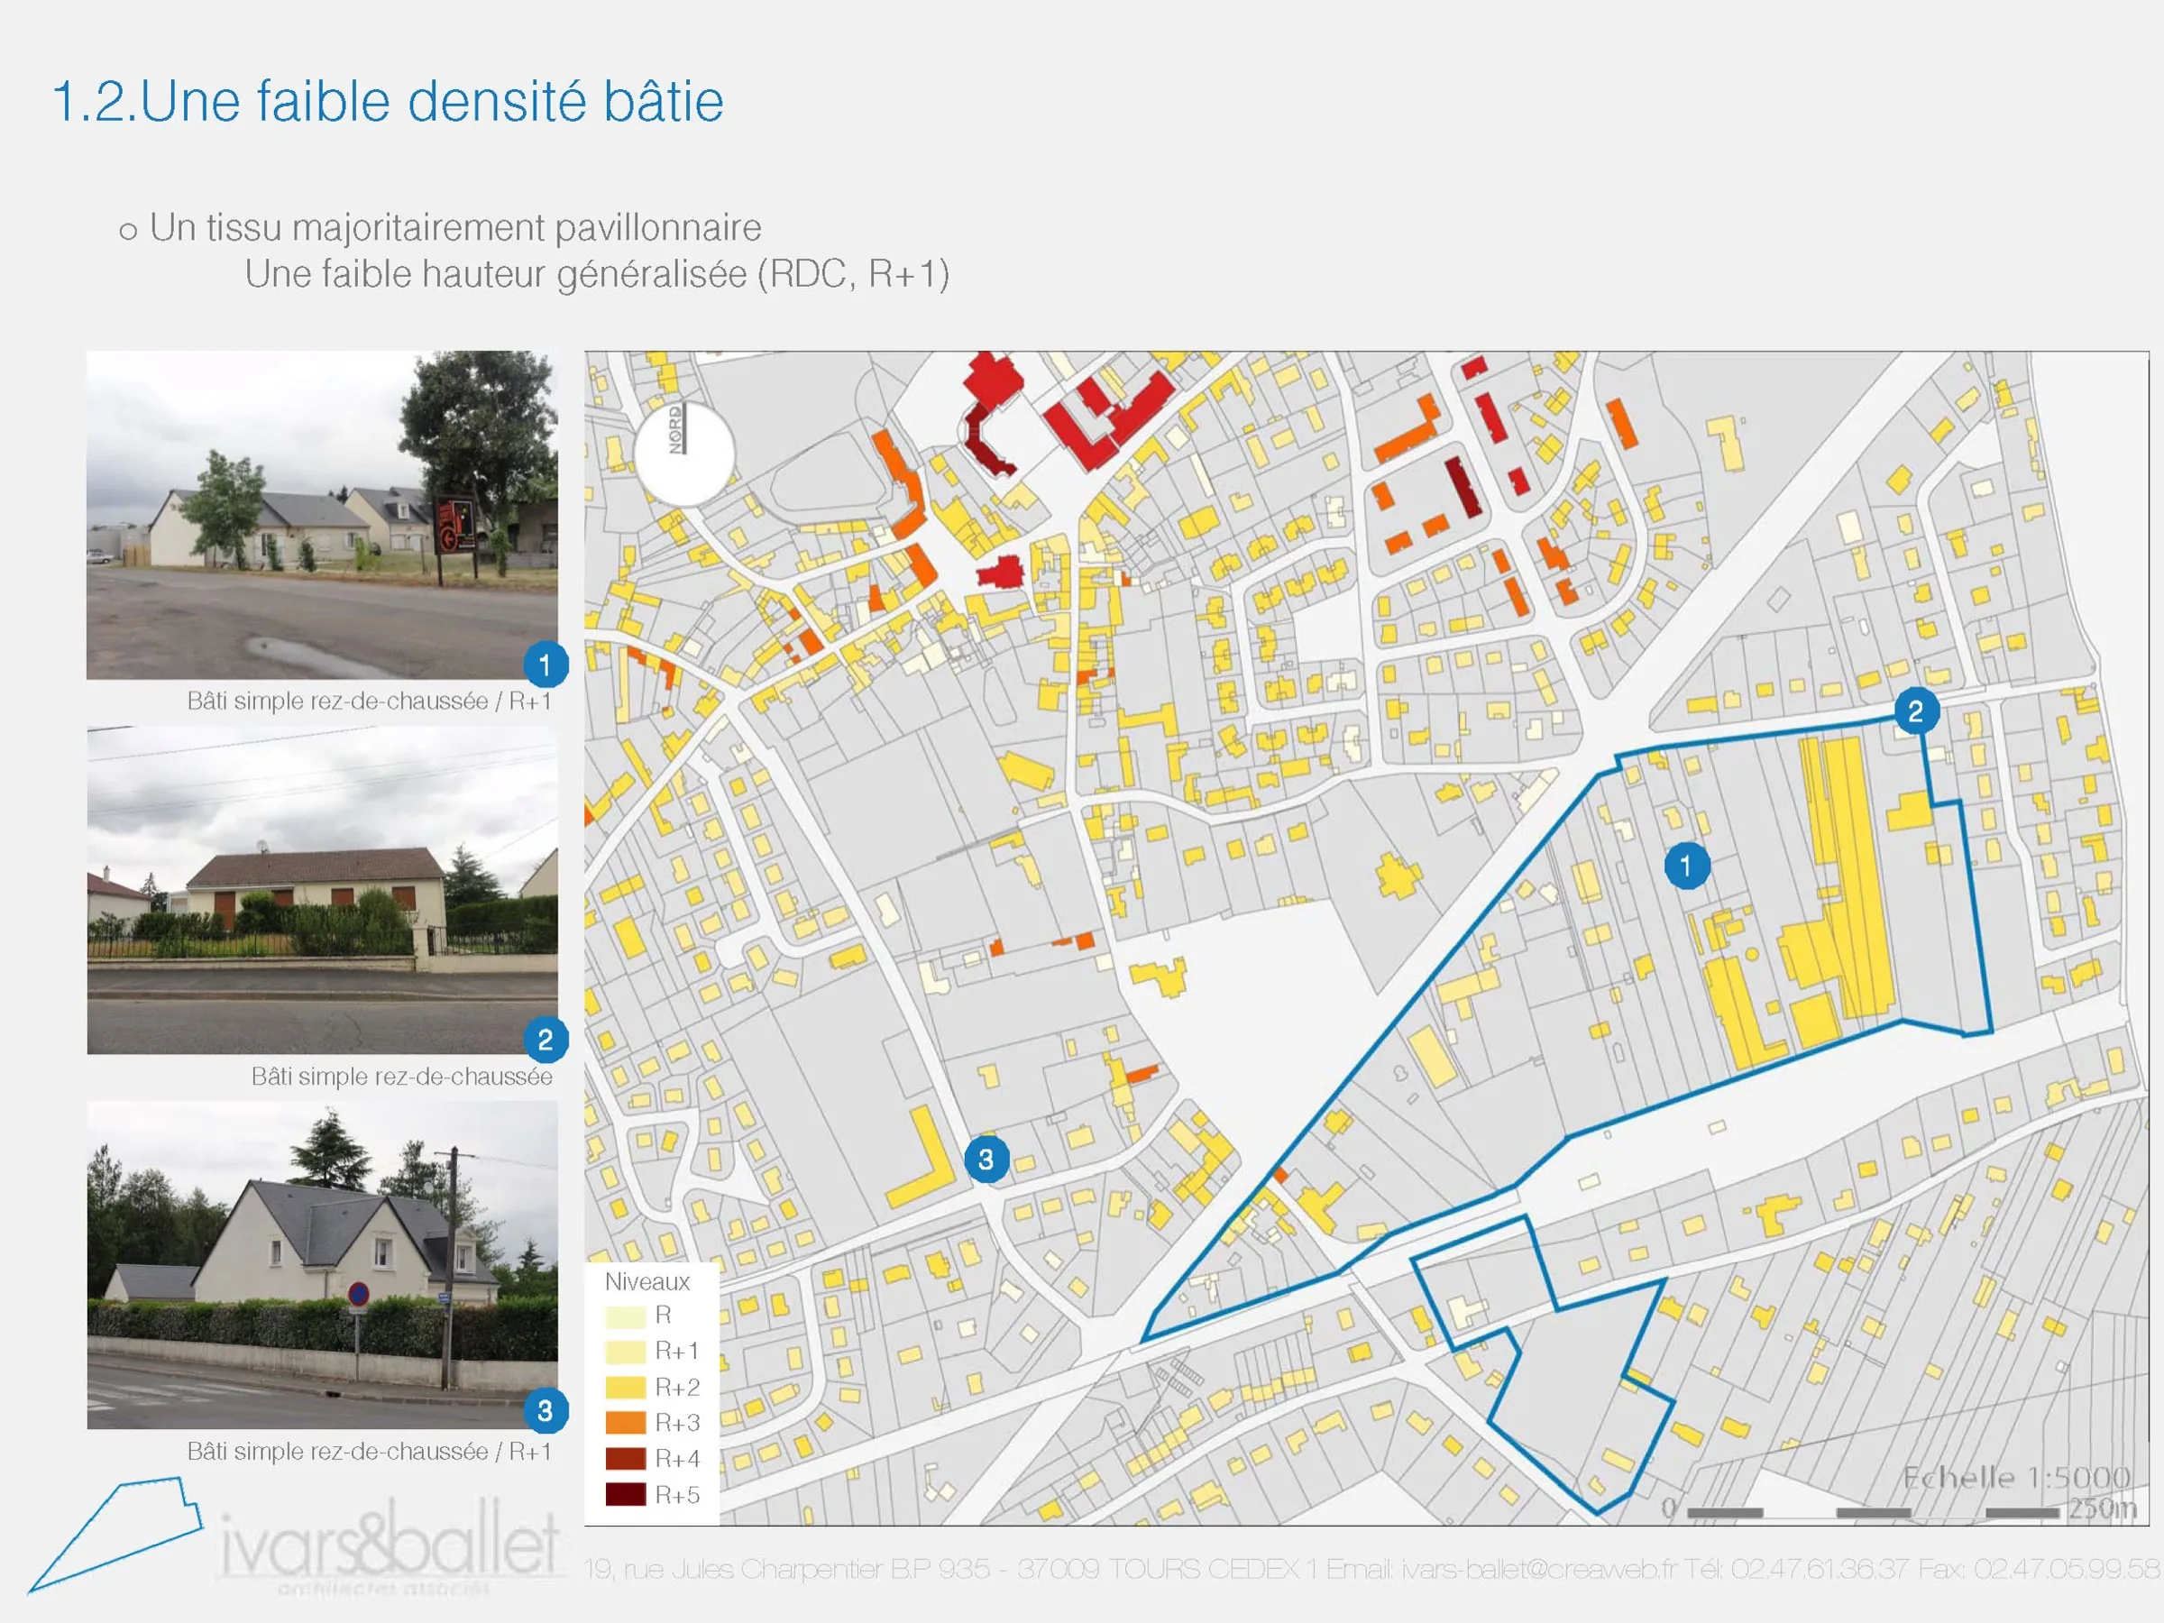Select the R legend color swatch
2164x1623 pixels.
click(x=625, y=1316)
